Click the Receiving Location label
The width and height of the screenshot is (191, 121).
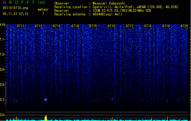71,7
